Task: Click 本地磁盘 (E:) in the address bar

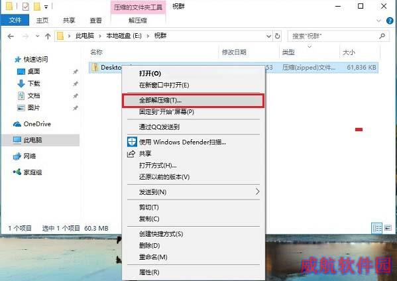Action: point(124,36)
